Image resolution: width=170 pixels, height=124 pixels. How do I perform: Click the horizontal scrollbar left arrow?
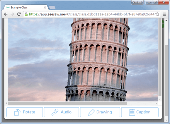click(x=6, y=103)
